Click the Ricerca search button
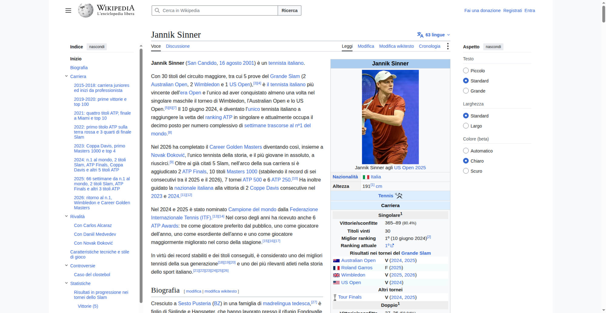The width and height of the screenshot is (606, 313). [x=289, y=11]
